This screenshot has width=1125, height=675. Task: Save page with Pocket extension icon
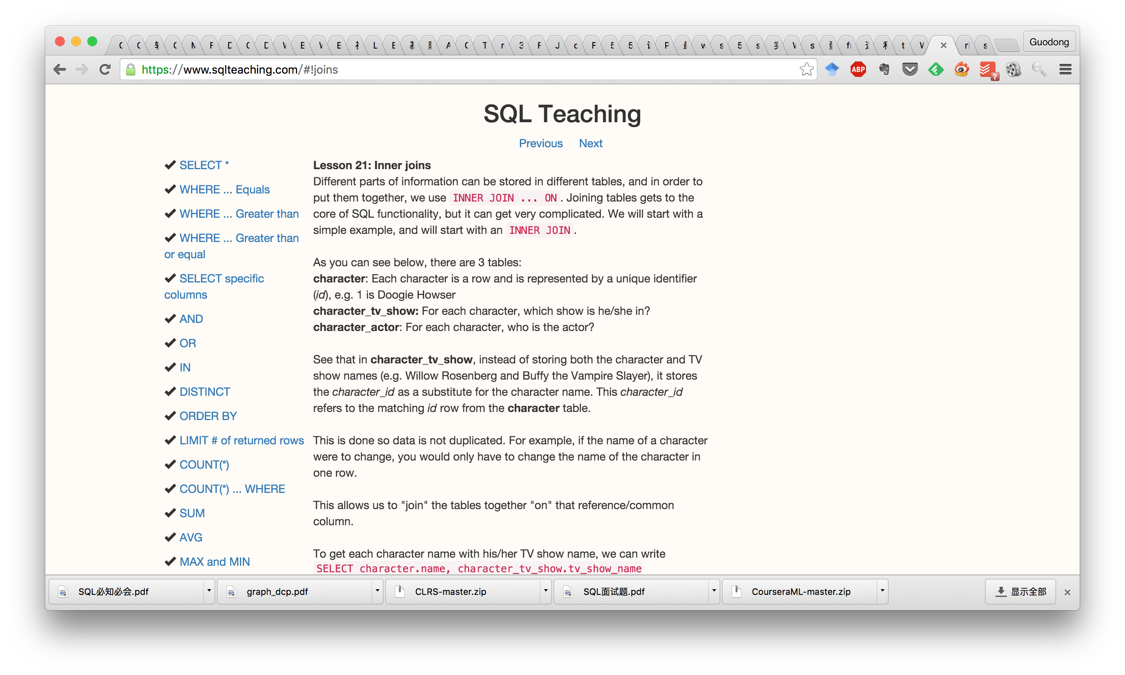(x=910, y=70)
